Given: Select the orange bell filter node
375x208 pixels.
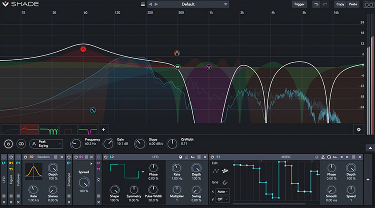Looking at the screenshot, I should [x=177, y=53].
